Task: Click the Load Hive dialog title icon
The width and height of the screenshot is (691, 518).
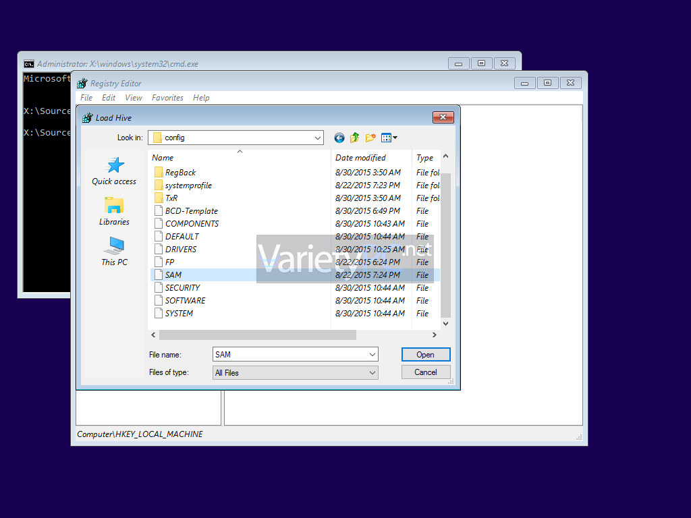Action: (87, 117)
